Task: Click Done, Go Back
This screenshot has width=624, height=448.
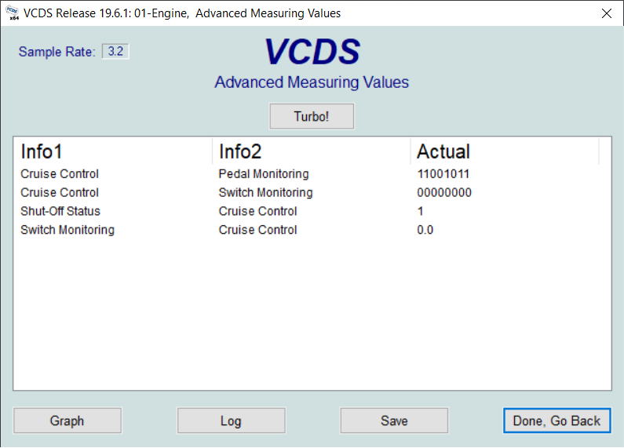Action: (x=556, y=421)
